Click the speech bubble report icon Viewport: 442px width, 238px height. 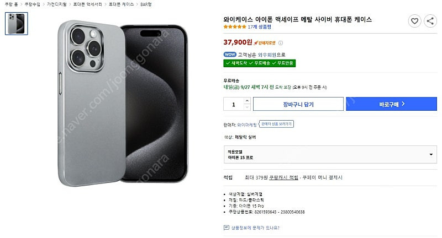pyautogui.click(x=226, y=227)
